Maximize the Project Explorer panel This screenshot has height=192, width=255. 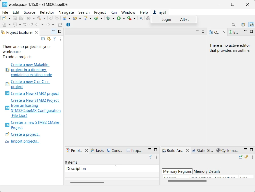pyautogui.click(x=60, y=31)
